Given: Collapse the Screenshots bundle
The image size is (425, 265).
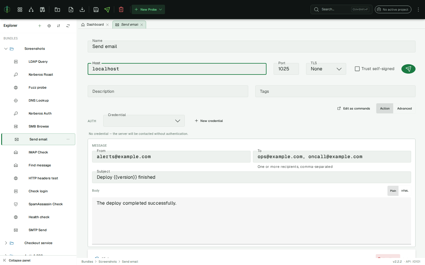Looking at the screenshot, I should [6, 49].
